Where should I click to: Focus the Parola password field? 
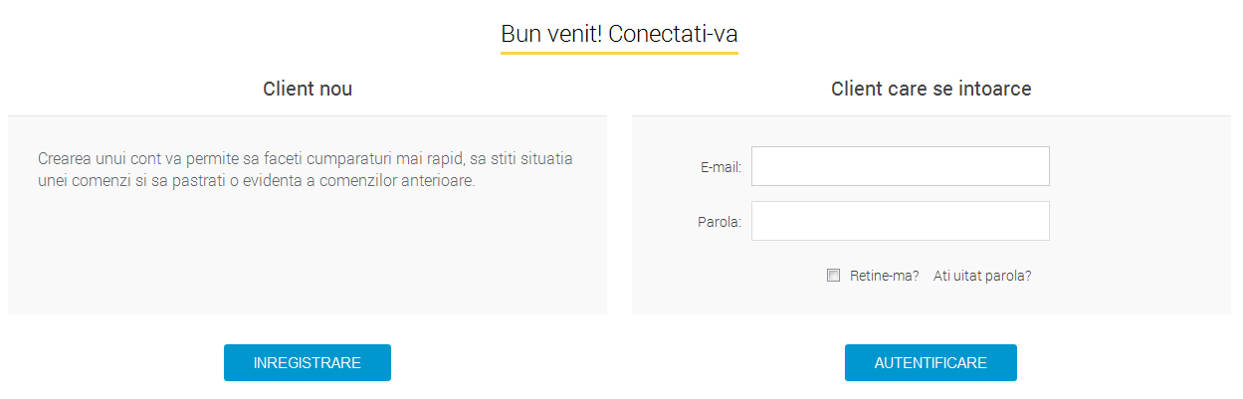click(900, 221)
